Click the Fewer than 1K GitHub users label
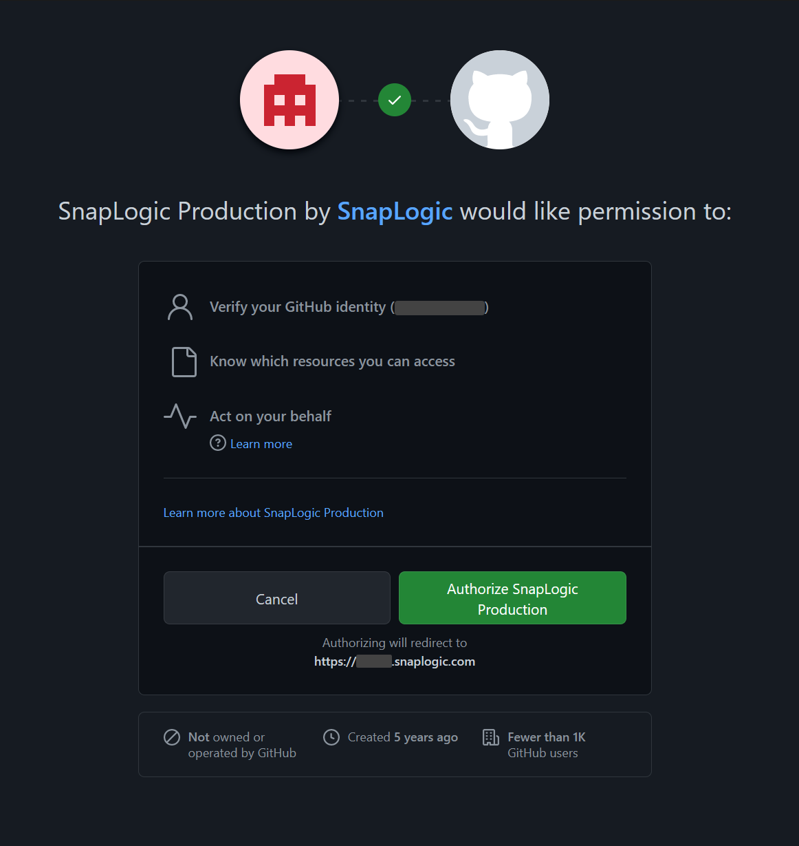 coord(546,745)
